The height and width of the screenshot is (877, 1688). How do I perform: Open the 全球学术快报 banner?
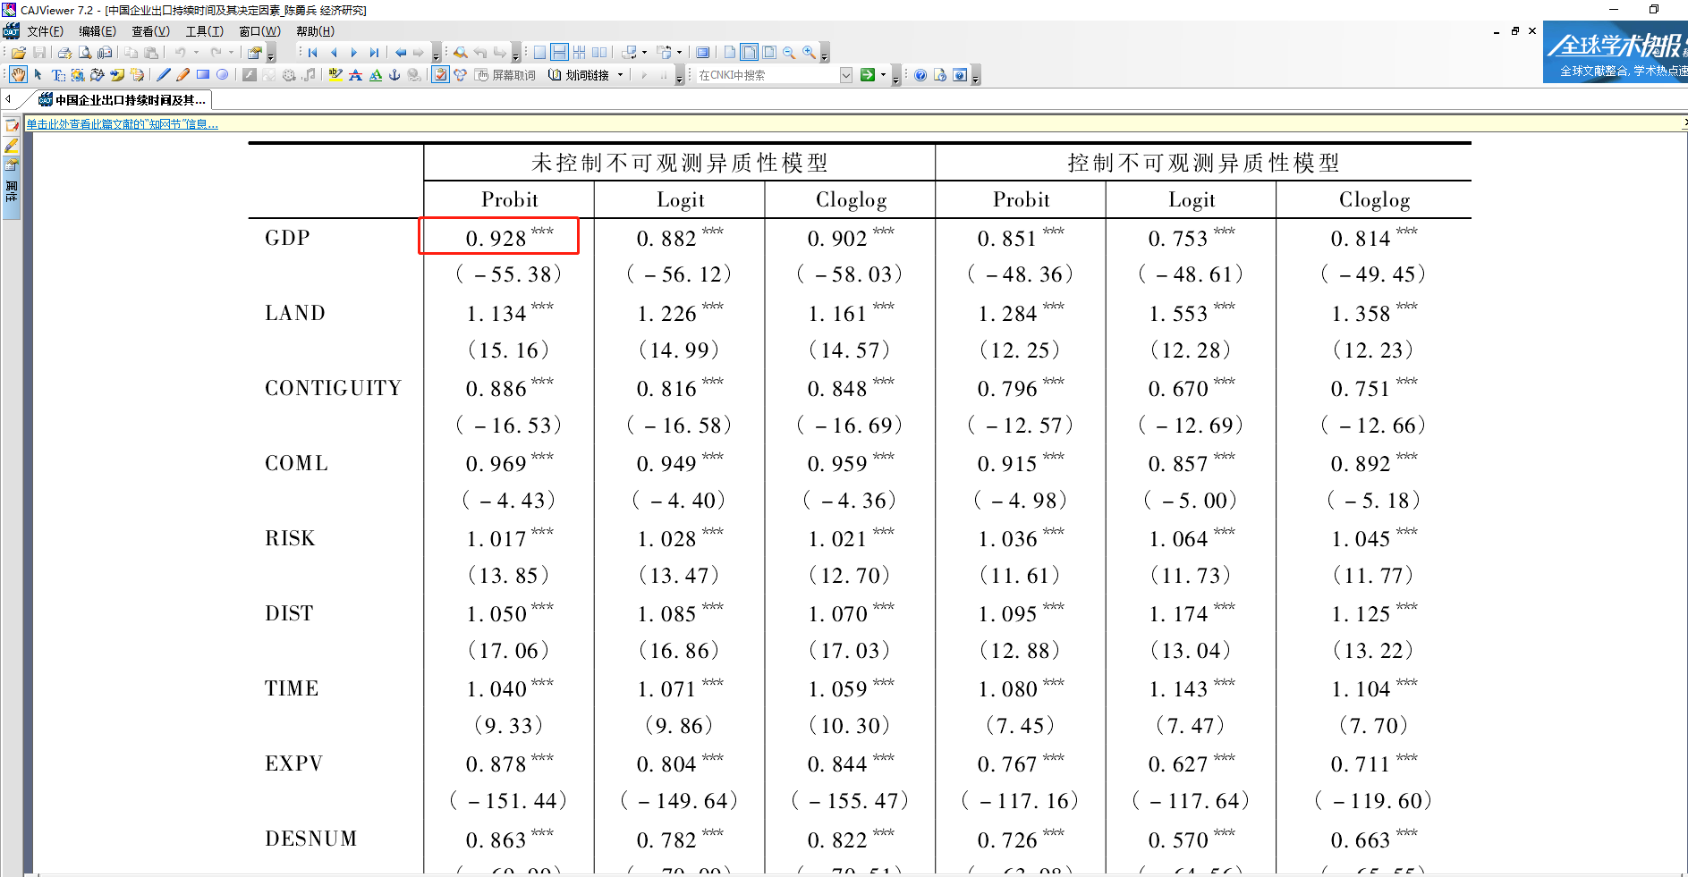tap(1616, 52)
